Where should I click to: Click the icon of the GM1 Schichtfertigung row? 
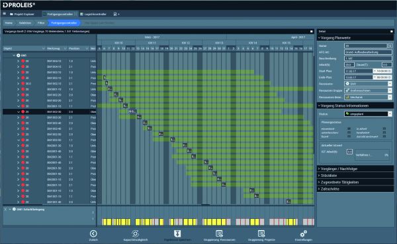click(14, 209)
